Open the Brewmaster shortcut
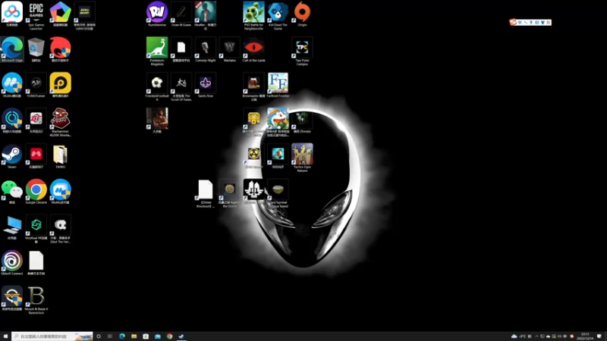Viewport: 607px width, 341px height. (x=253, y=87)
